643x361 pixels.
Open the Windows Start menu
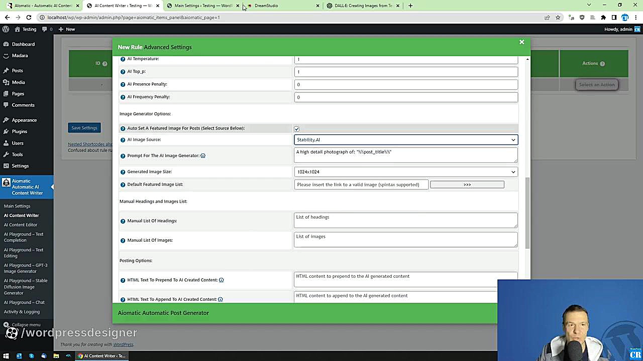pyautogui.click(x=6, y=356)
